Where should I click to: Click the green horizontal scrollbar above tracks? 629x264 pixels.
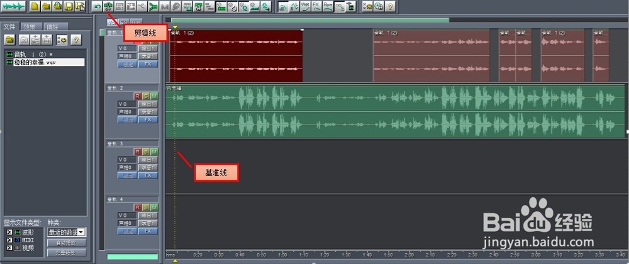[x=309, y=19]
